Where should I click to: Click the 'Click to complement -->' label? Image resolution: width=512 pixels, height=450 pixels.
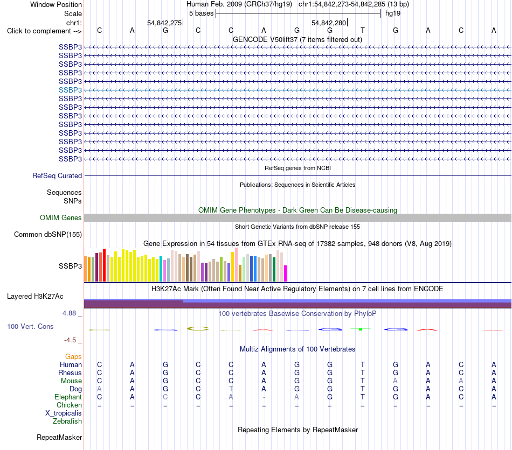[x=44, y=31]
